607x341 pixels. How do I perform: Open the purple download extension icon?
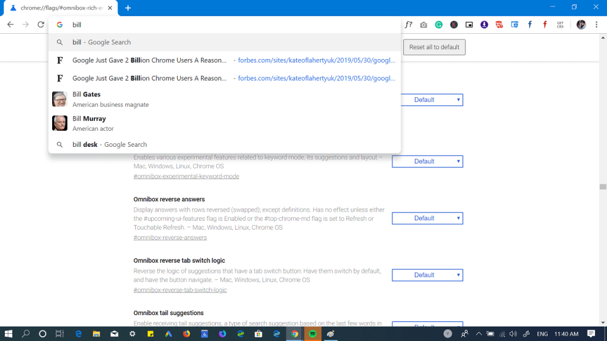click(484, 25)
